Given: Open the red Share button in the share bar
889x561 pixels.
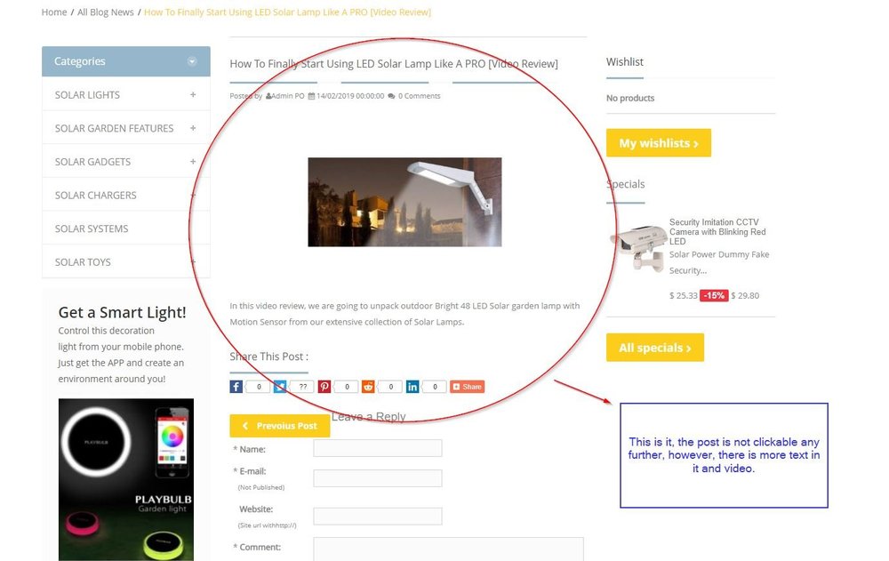Looking at the screenshot, I should [467, 386].
